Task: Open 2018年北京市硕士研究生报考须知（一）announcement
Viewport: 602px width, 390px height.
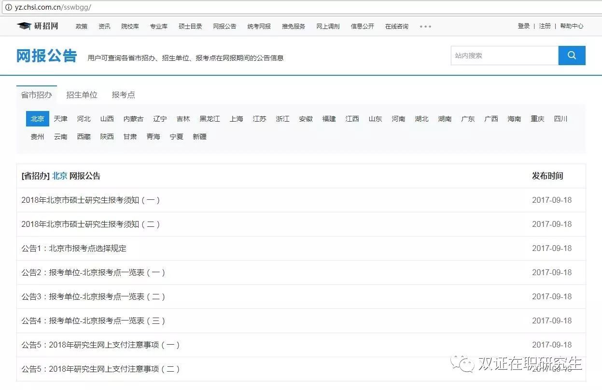Action: click(91, 200)
